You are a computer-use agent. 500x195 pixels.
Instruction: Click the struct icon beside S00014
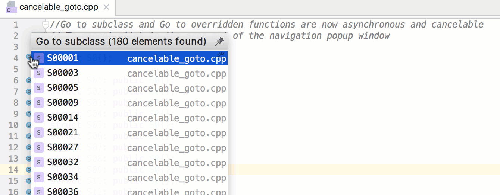[x=39, y=118]
